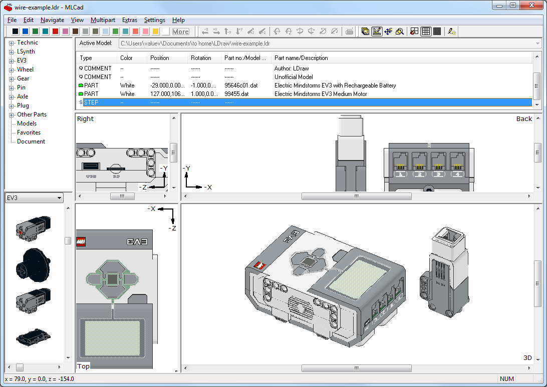547x387 pixels.
Task: Switch to view mode picture icon
Action: pyautogui.click(x=365, y=31)
